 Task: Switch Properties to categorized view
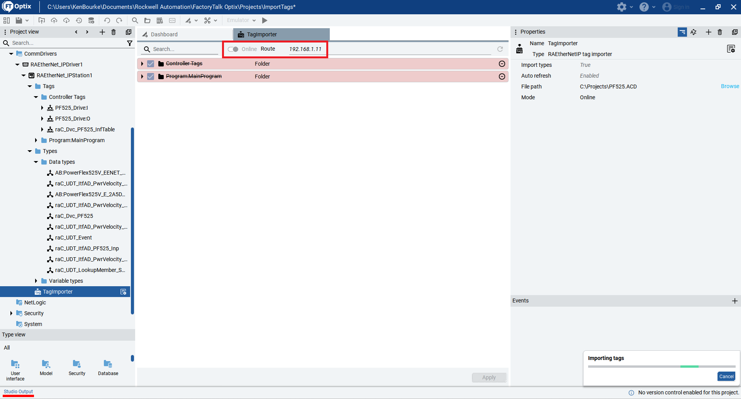point(682,32)
